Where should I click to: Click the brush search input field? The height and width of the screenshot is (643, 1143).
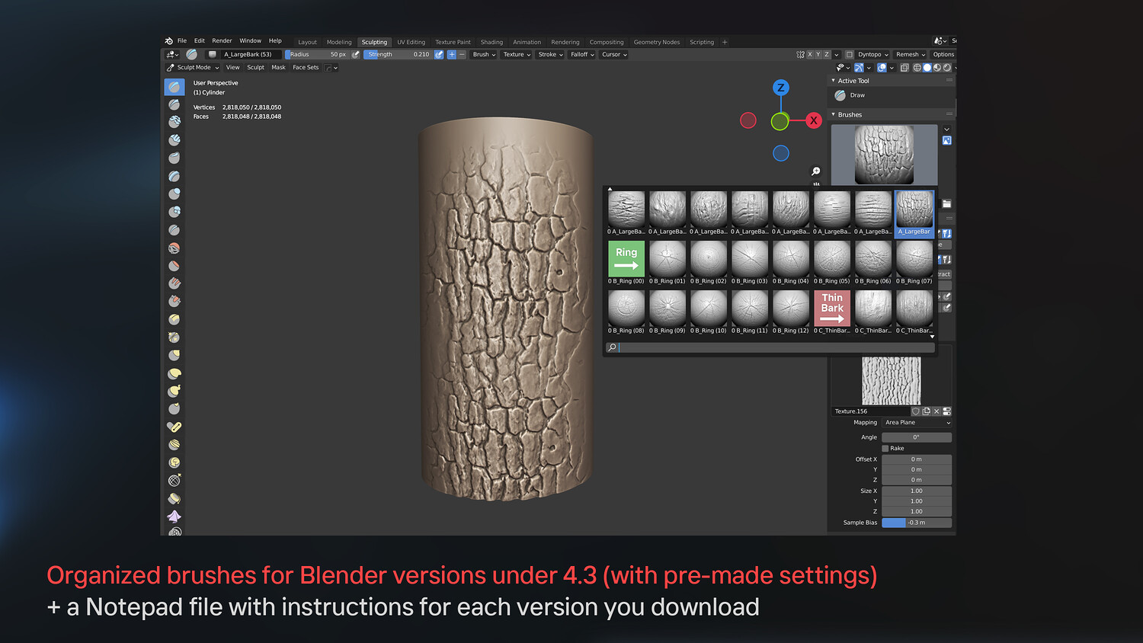pyautogui.click(x=770, y=347)
